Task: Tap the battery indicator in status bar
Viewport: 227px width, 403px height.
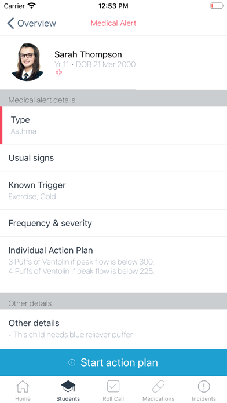Action: (217, 6)
